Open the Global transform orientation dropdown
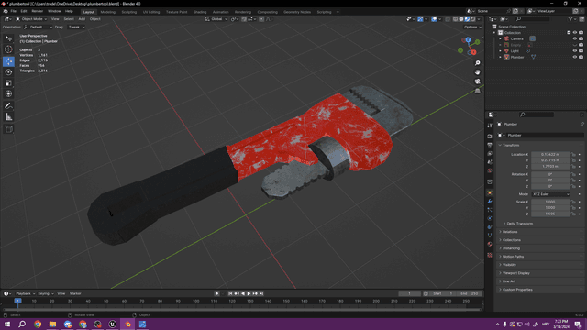 tap(216, 19)
